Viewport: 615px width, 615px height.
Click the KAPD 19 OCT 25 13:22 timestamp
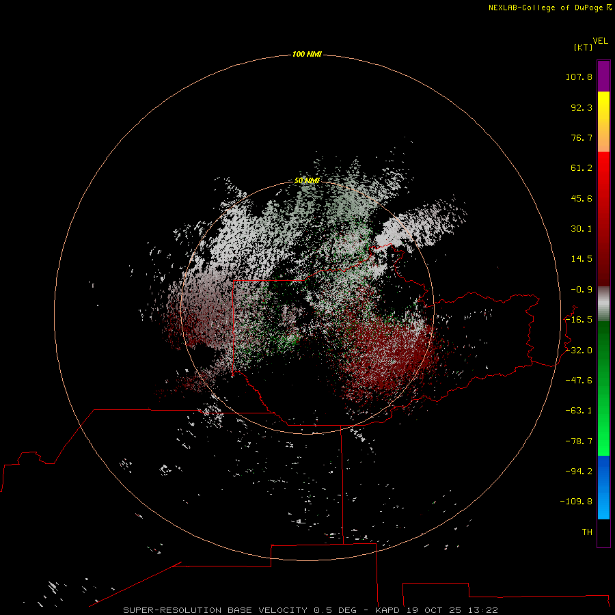(437, 610)
